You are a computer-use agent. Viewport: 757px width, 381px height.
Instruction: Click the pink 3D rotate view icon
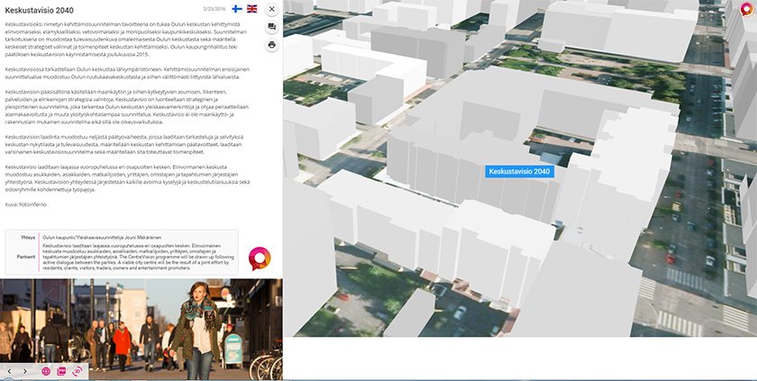tap(77, 371)
